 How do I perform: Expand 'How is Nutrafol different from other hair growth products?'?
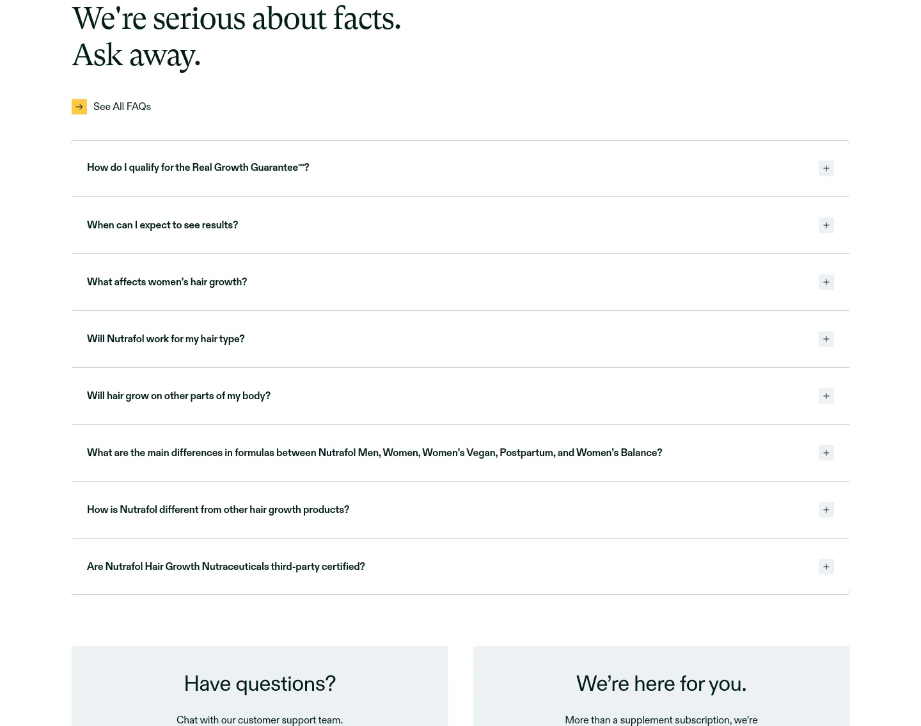tap(460, 510)
